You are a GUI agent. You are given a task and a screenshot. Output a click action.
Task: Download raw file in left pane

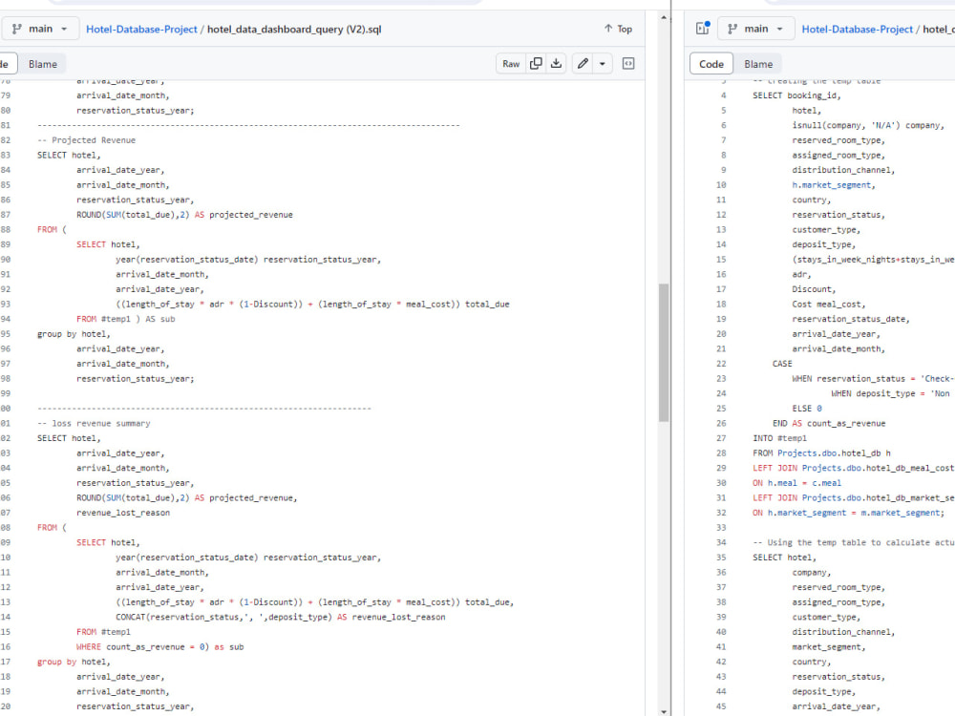point(556,63)
